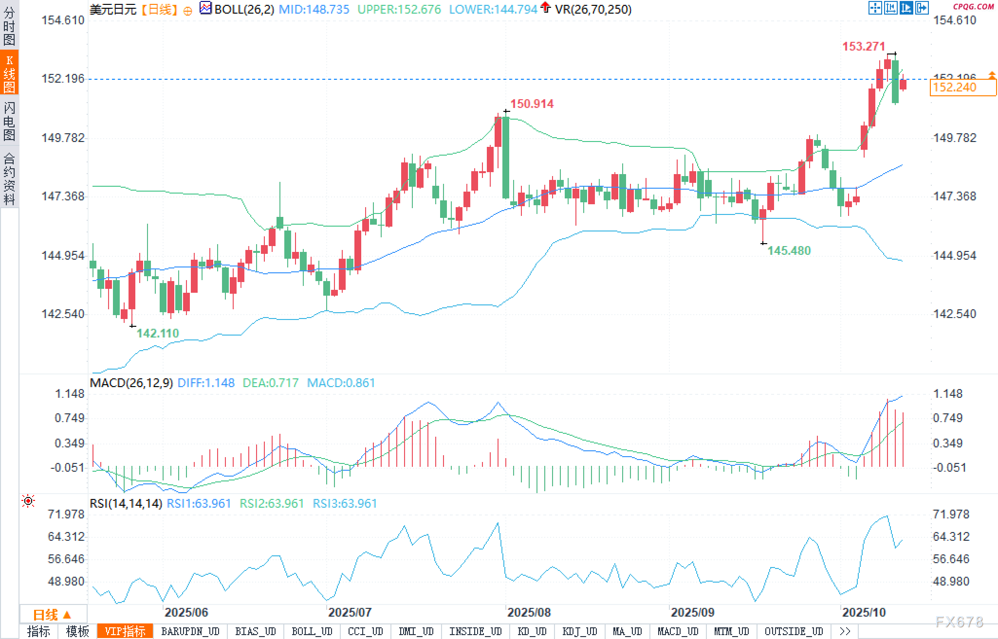Select the MACD_UD indicator tab

tap(678, 631)
